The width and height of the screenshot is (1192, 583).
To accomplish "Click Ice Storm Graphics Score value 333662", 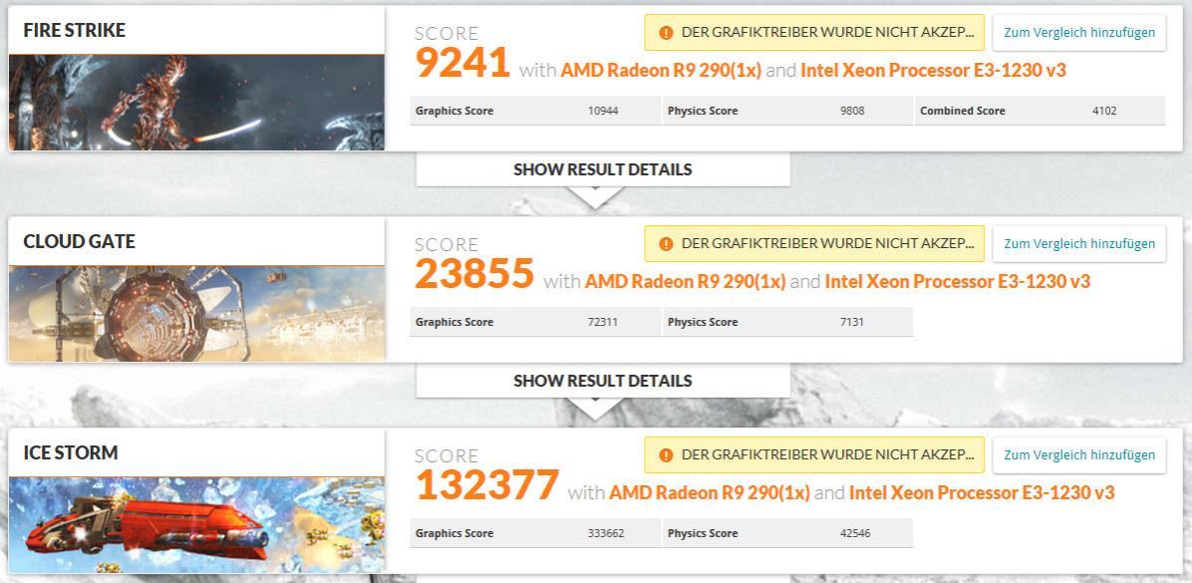I will 606,533.
